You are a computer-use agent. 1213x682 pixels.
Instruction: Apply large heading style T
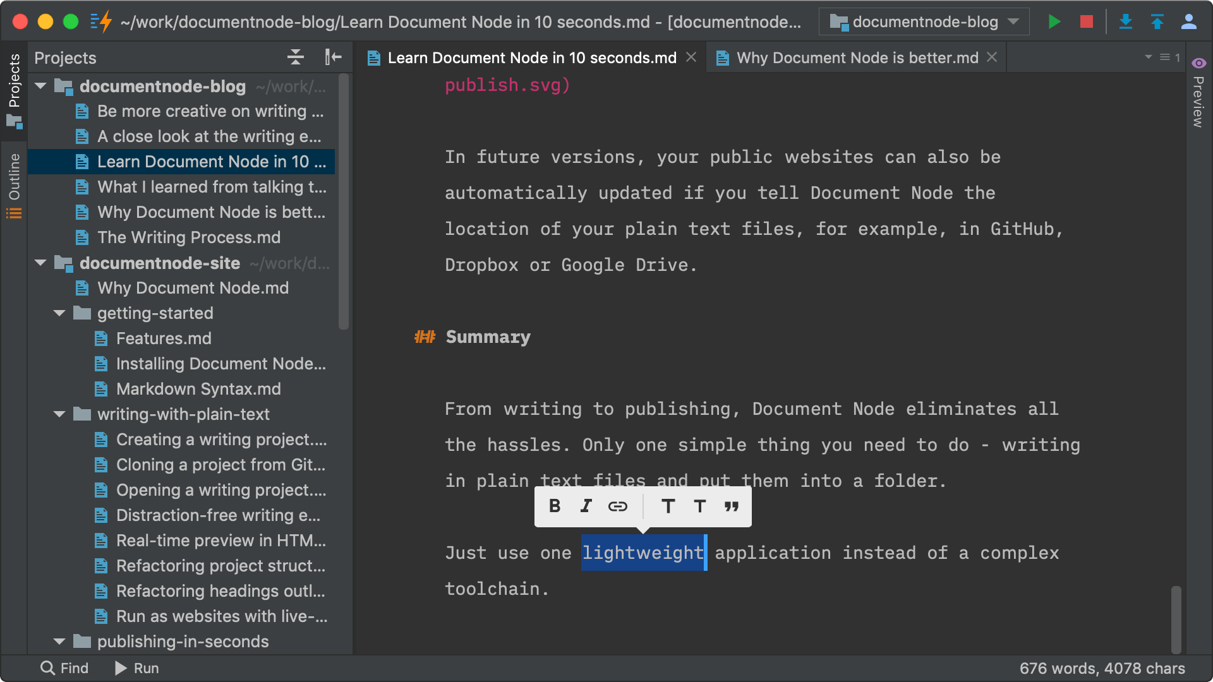(x=667, y=506)
